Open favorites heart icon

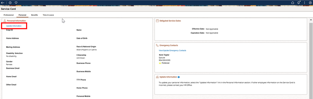tap(16, 3)
